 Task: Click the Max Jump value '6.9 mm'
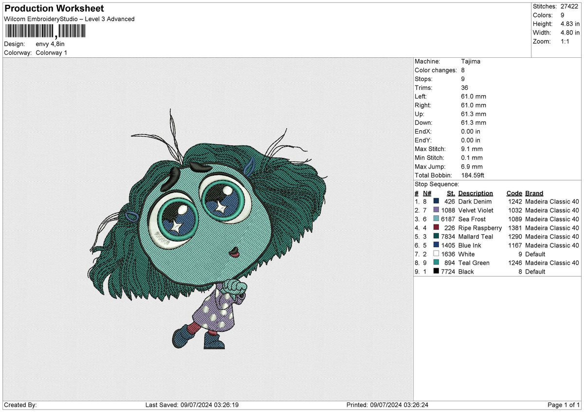pos(472,166)
